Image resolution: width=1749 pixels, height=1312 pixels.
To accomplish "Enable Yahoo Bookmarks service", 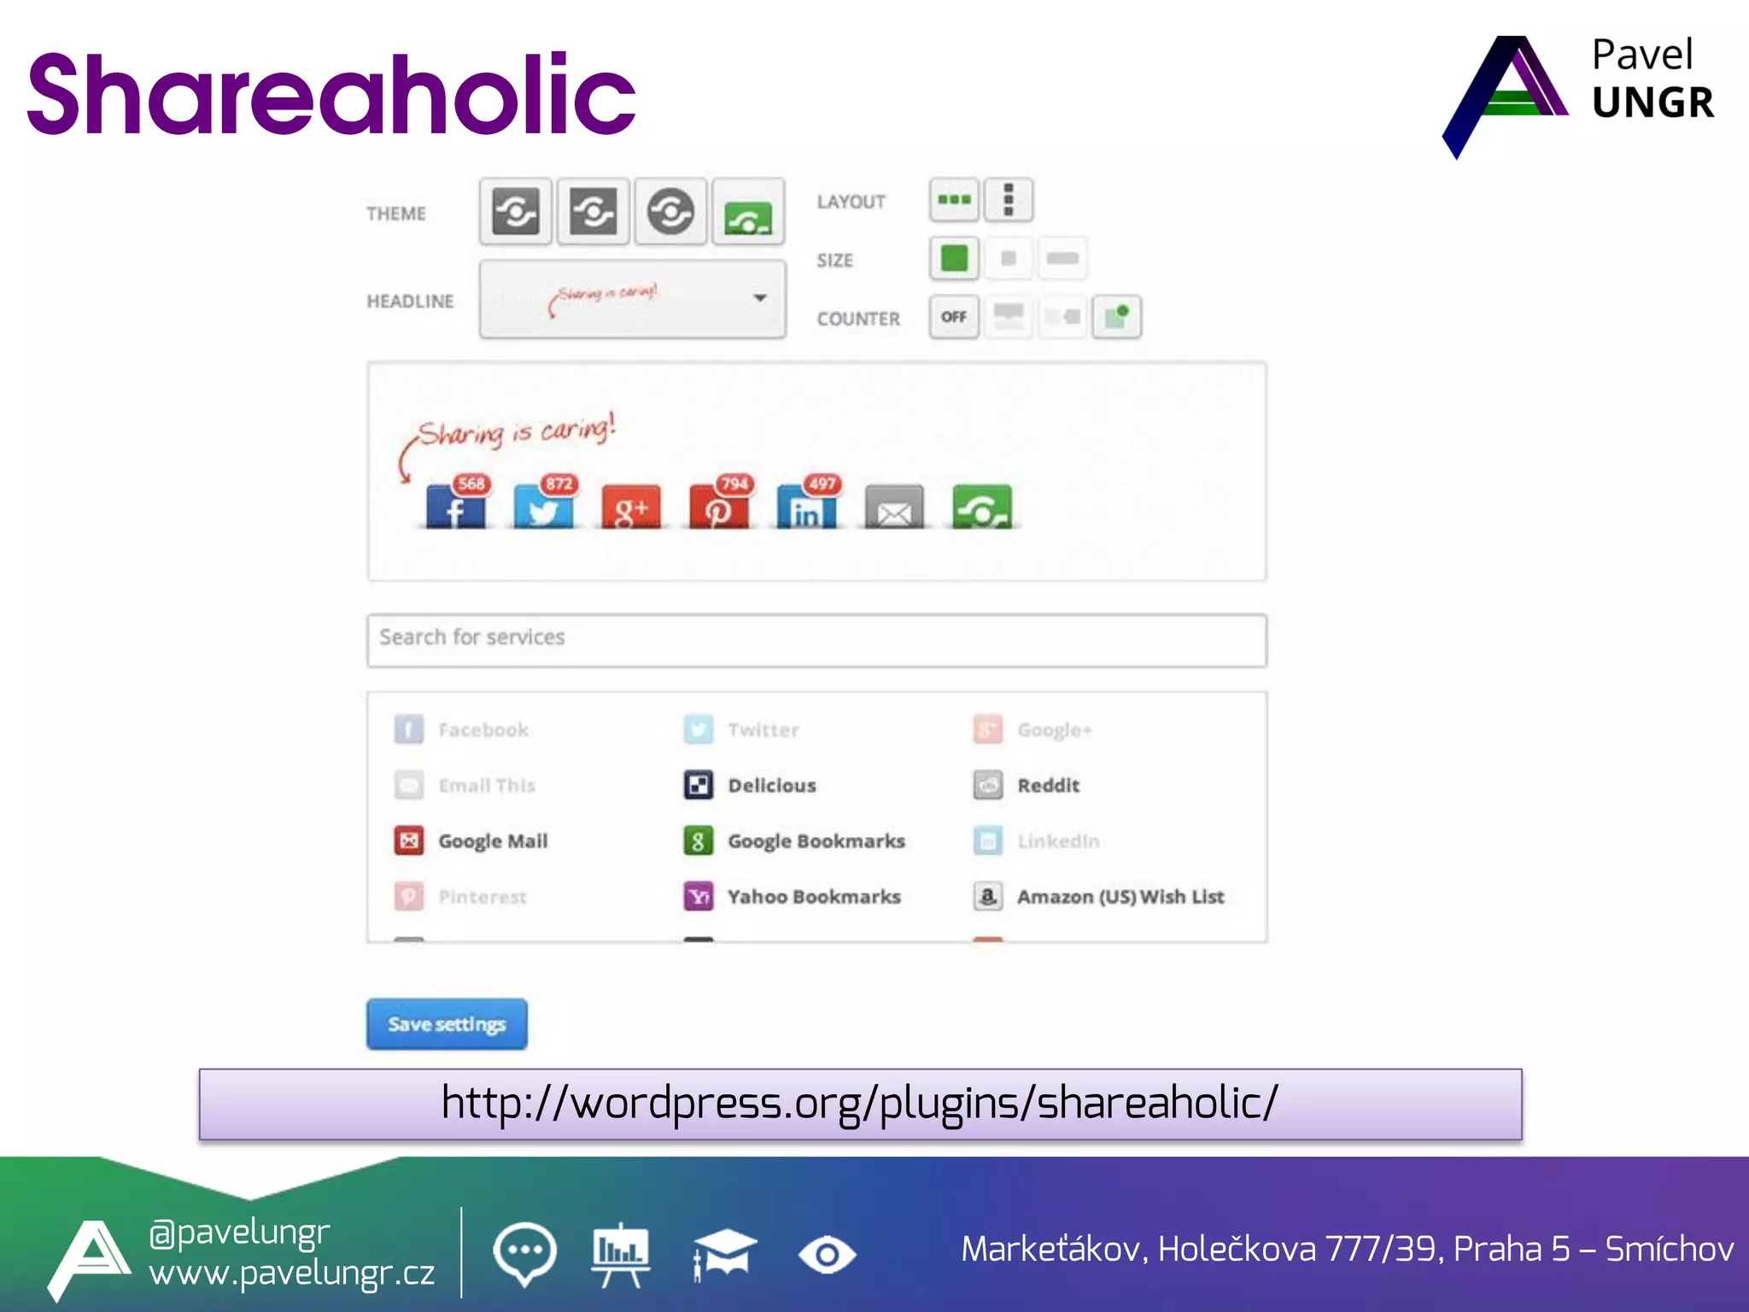I will [x=813, y=896].
